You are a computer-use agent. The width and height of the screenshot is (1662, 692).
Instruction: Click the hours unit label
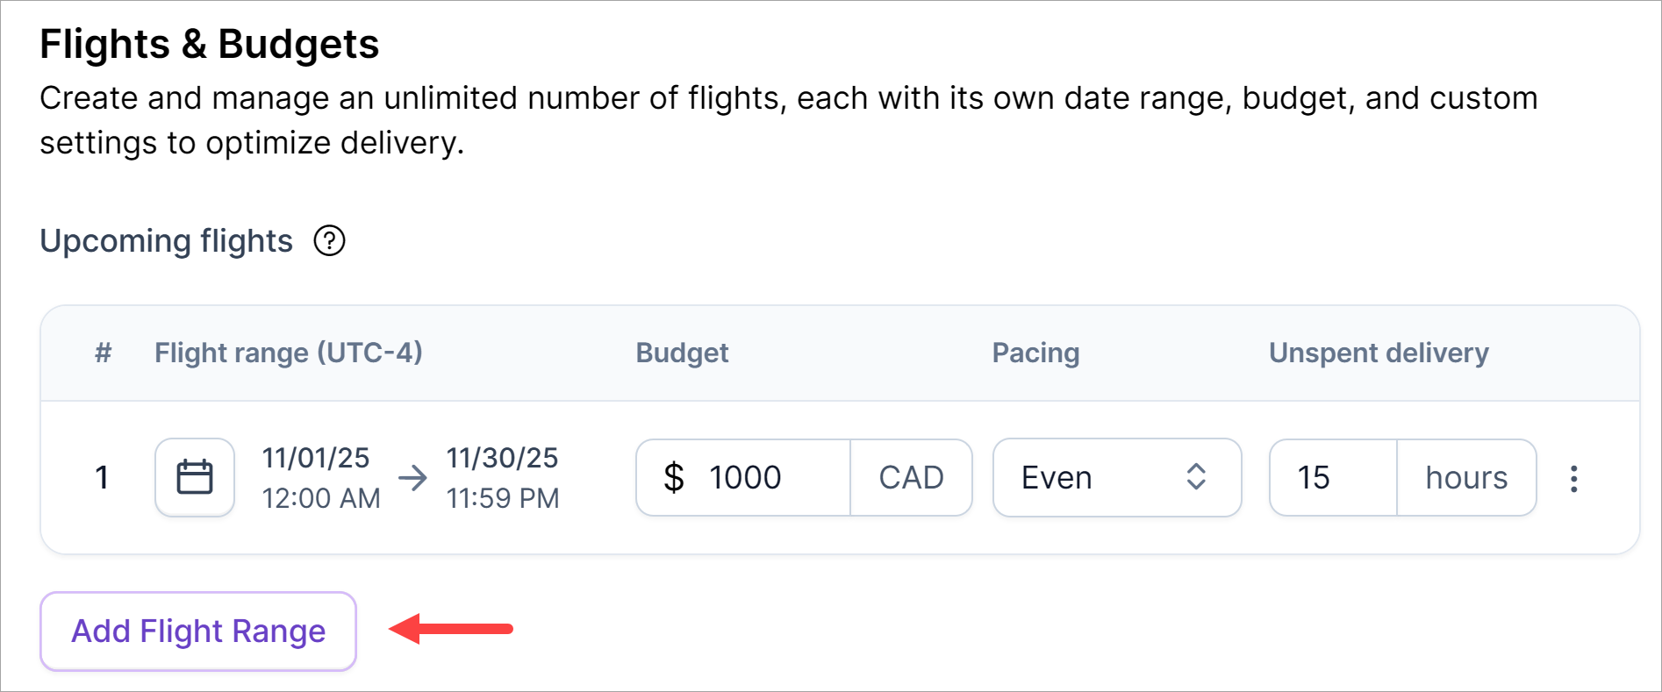(1466, 478)
